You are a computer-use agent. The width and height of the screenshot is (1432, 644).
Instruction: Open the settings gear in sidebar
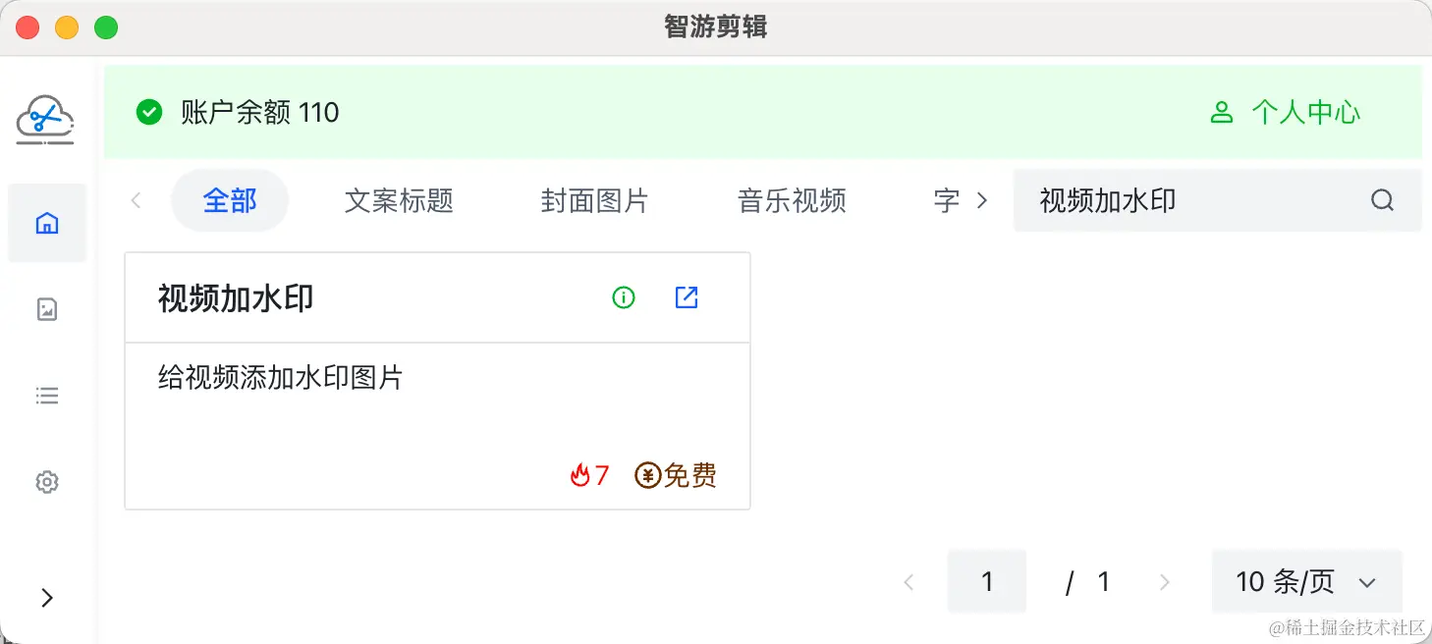47,482
